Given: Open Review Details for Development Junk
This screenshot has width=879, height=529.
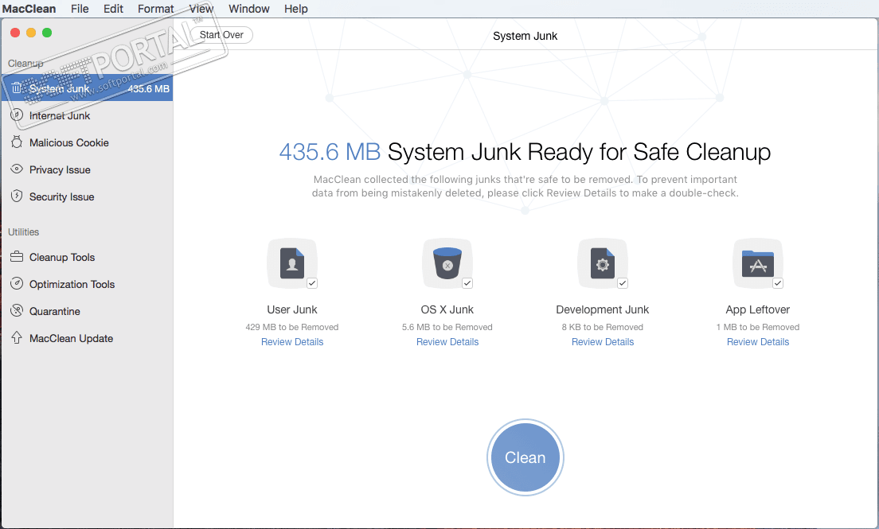Looking at the screenshot, I should (603, 342).
